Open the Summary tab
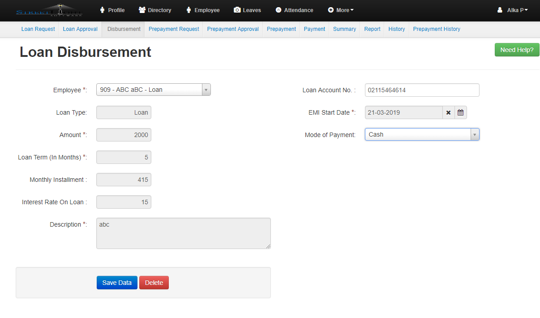 pos(344,29)
